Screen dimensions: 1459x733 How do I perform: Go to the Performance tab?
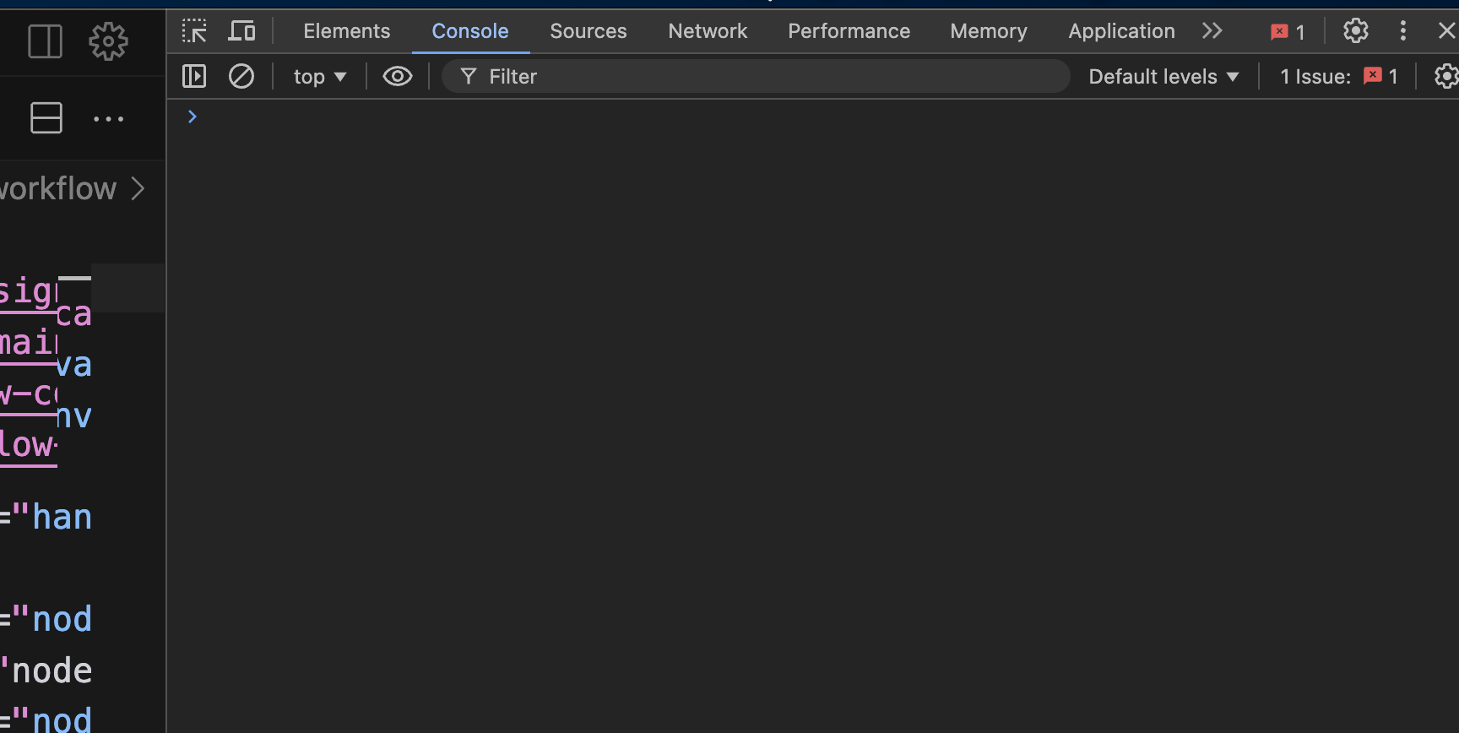(849, 31)
